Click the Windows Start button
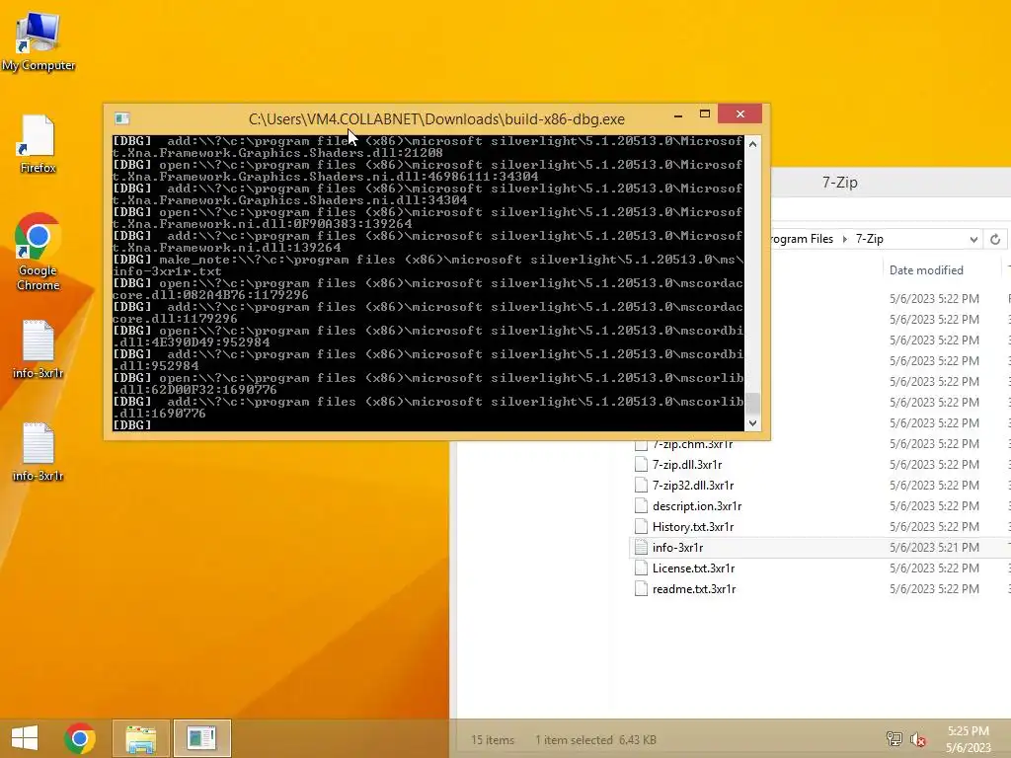1011x758 pixels. (x=25, y=738)
